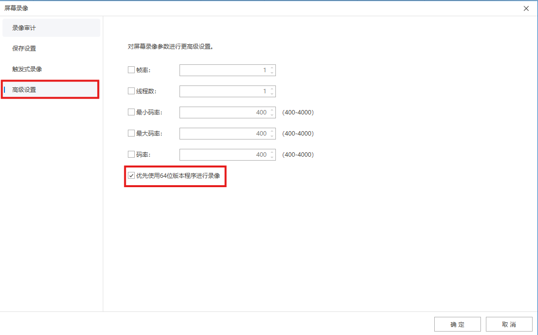Switch to 保存设置 section
This screenshot has height=335, width=538.
click(x=51, y=49)
